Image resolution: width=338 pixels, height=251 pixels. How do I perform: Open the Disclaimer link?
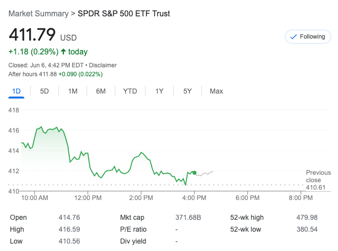103,65
